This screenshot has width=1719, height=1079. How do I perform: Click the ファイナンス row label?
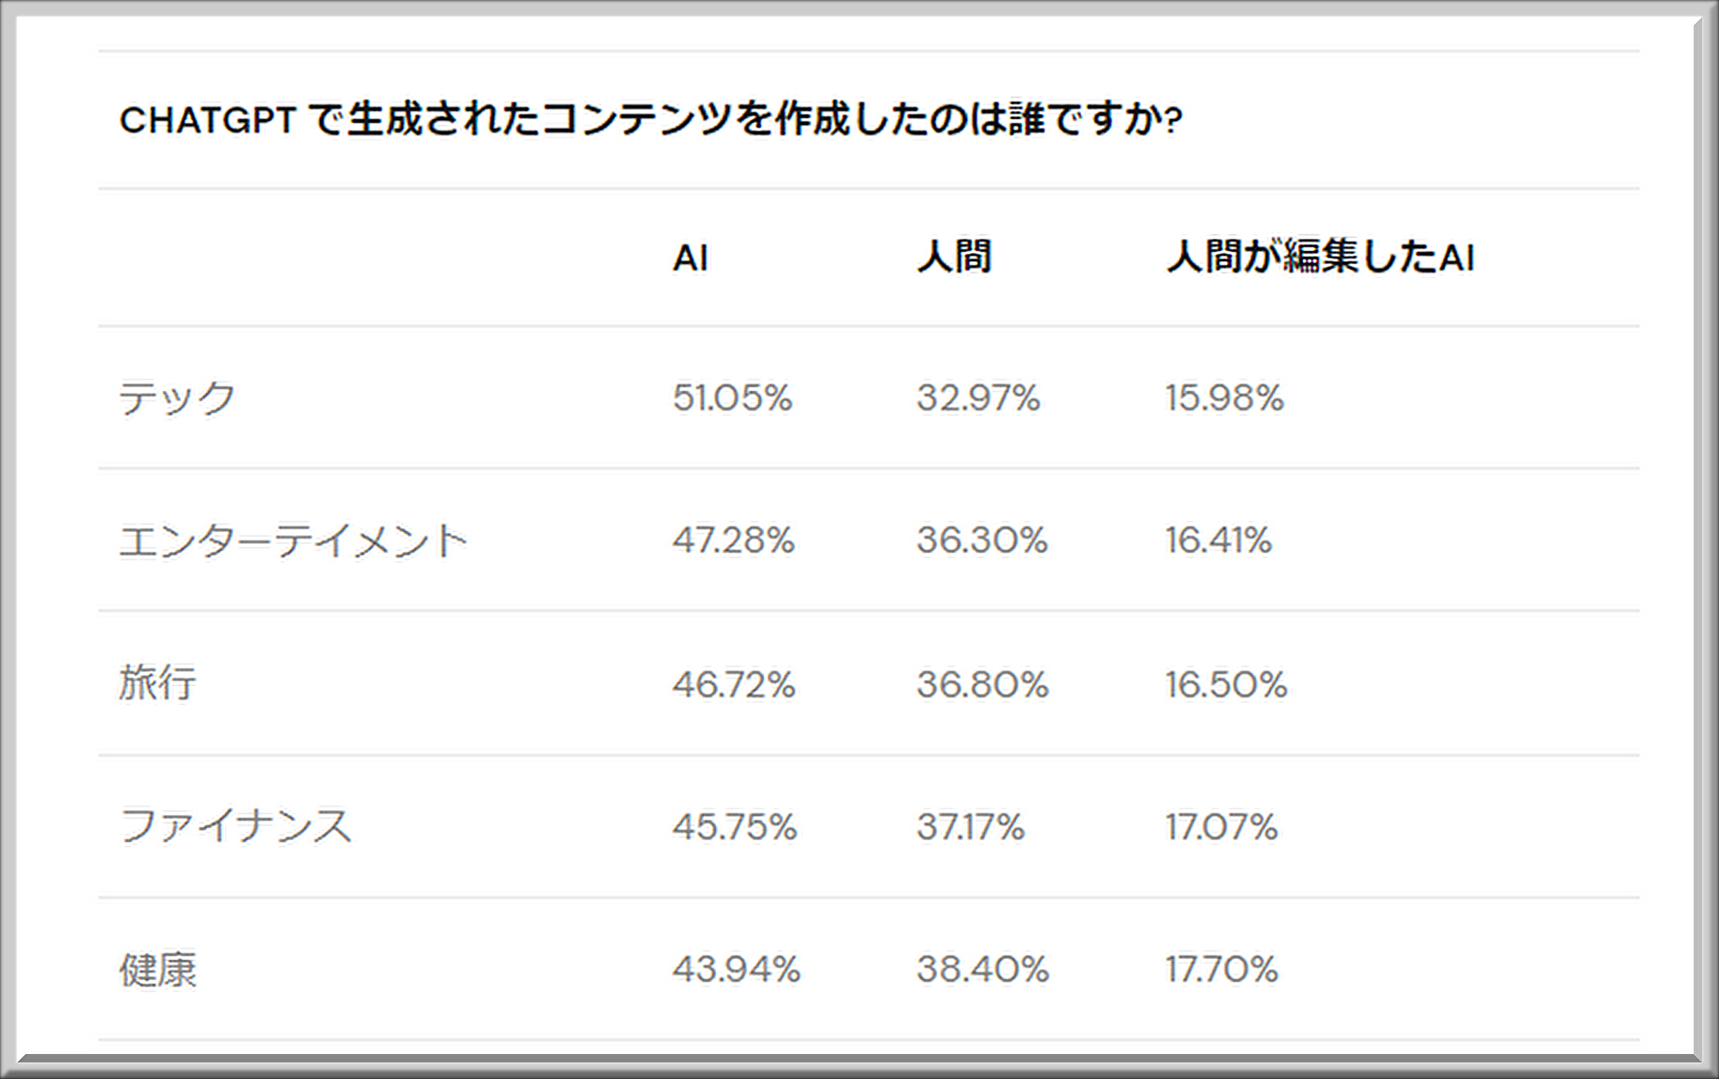(x=236, y=826)
